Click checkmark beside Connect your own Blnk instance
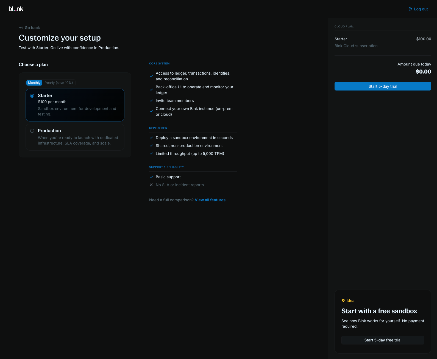The width and height of the screenshot is (437, 359). [151, 112]
